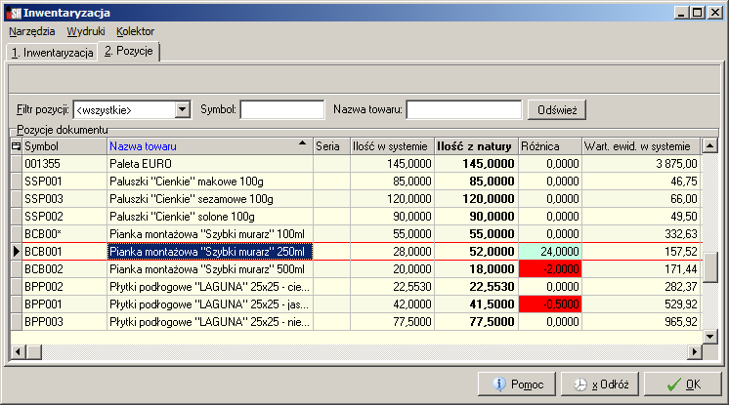Select highlighted Pianka montażowa 250ml cell

210,252
